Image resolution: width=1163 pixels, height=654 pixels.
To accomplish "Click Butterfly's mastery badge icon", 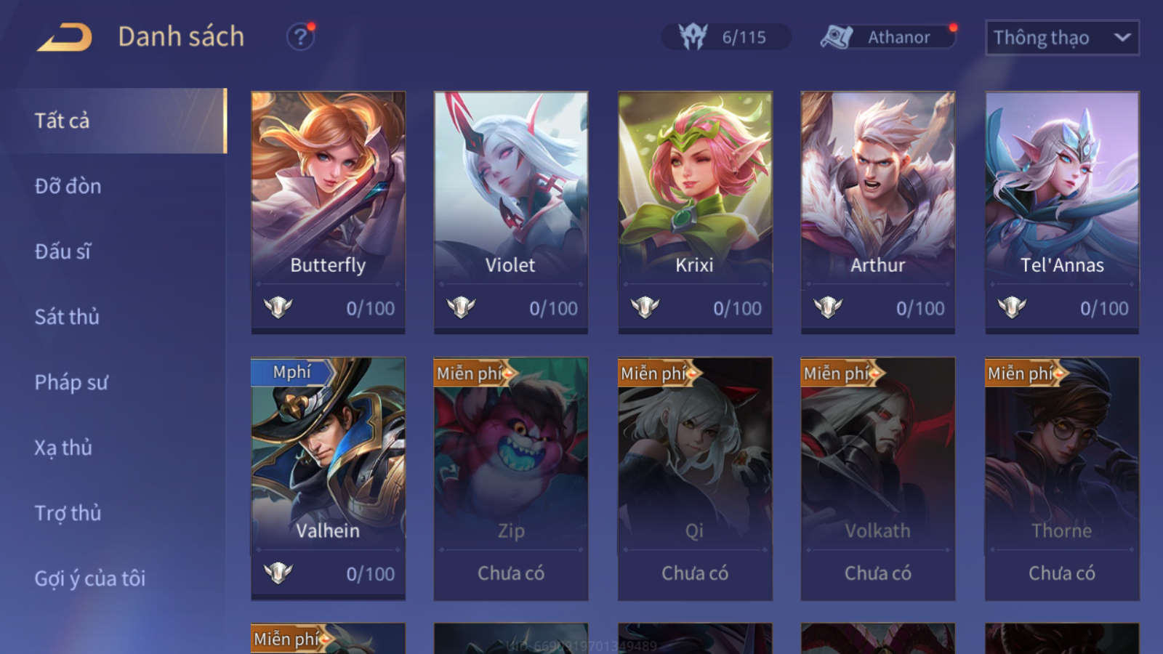I will click(278, 307).
